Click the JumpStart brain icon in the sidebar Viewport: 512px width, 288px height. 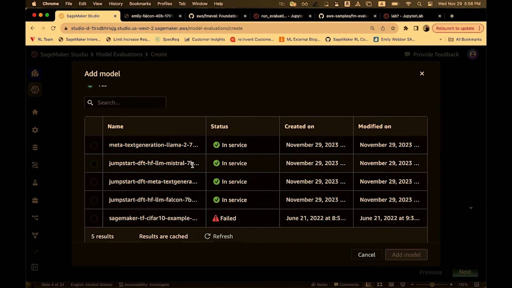click(35, 90)
